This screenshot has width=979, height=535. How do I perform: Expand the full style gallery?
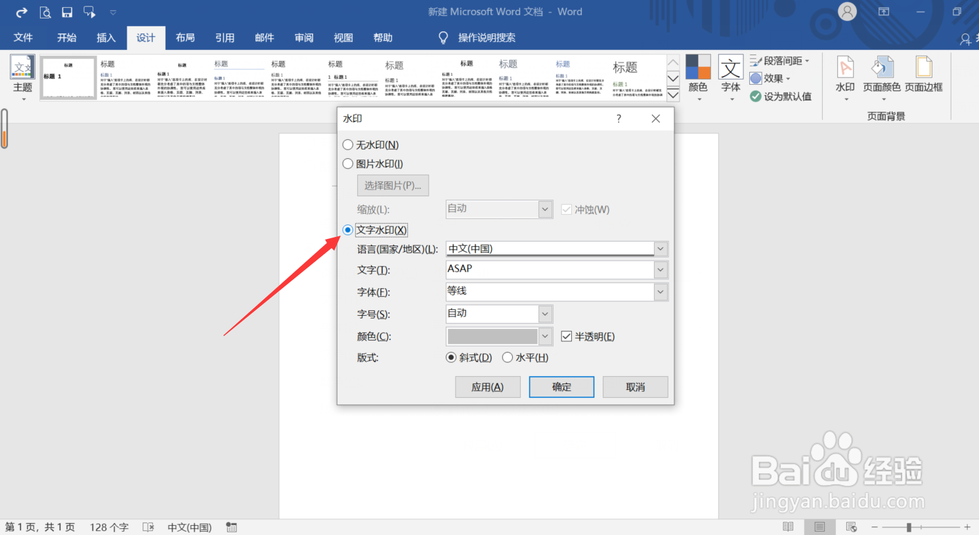click(673, 95)
